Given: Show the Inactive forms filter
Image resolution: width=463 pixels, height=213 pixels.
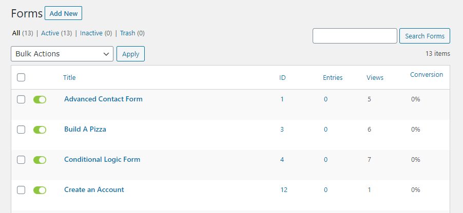Looking at the screenshot, I should pos(91,33).
